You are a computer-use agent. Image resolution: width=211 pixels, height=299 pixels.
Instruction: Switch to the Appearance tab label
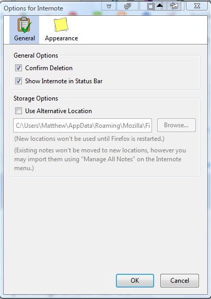[x=62, y=38]
